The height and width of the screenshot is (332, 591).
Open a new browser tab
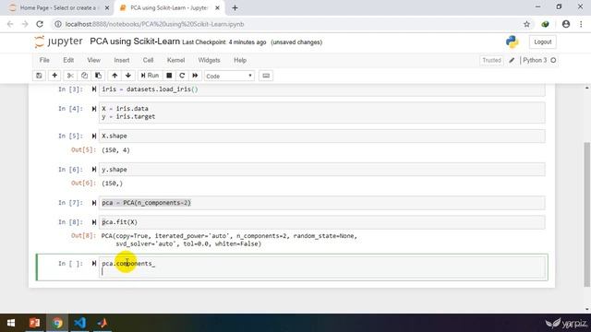coord(235,8)
